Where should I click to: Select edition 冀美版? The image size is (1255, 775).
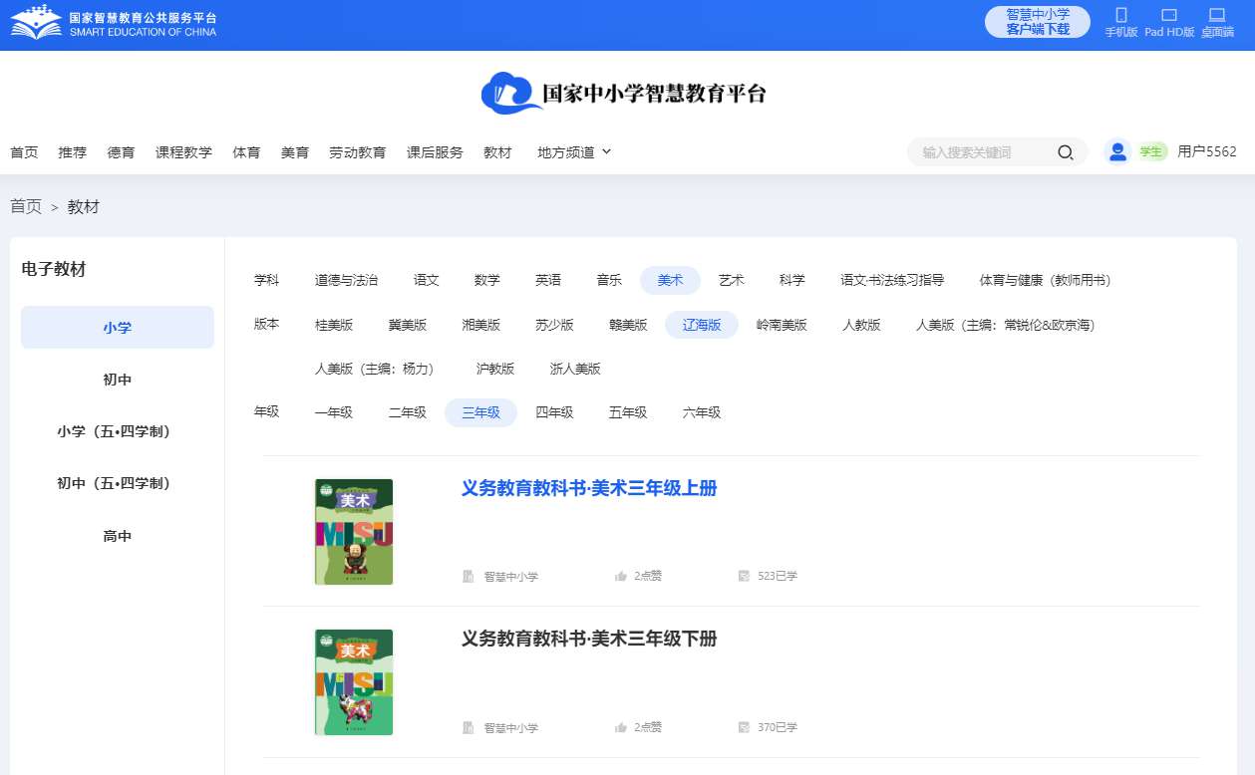pos(408,325)
